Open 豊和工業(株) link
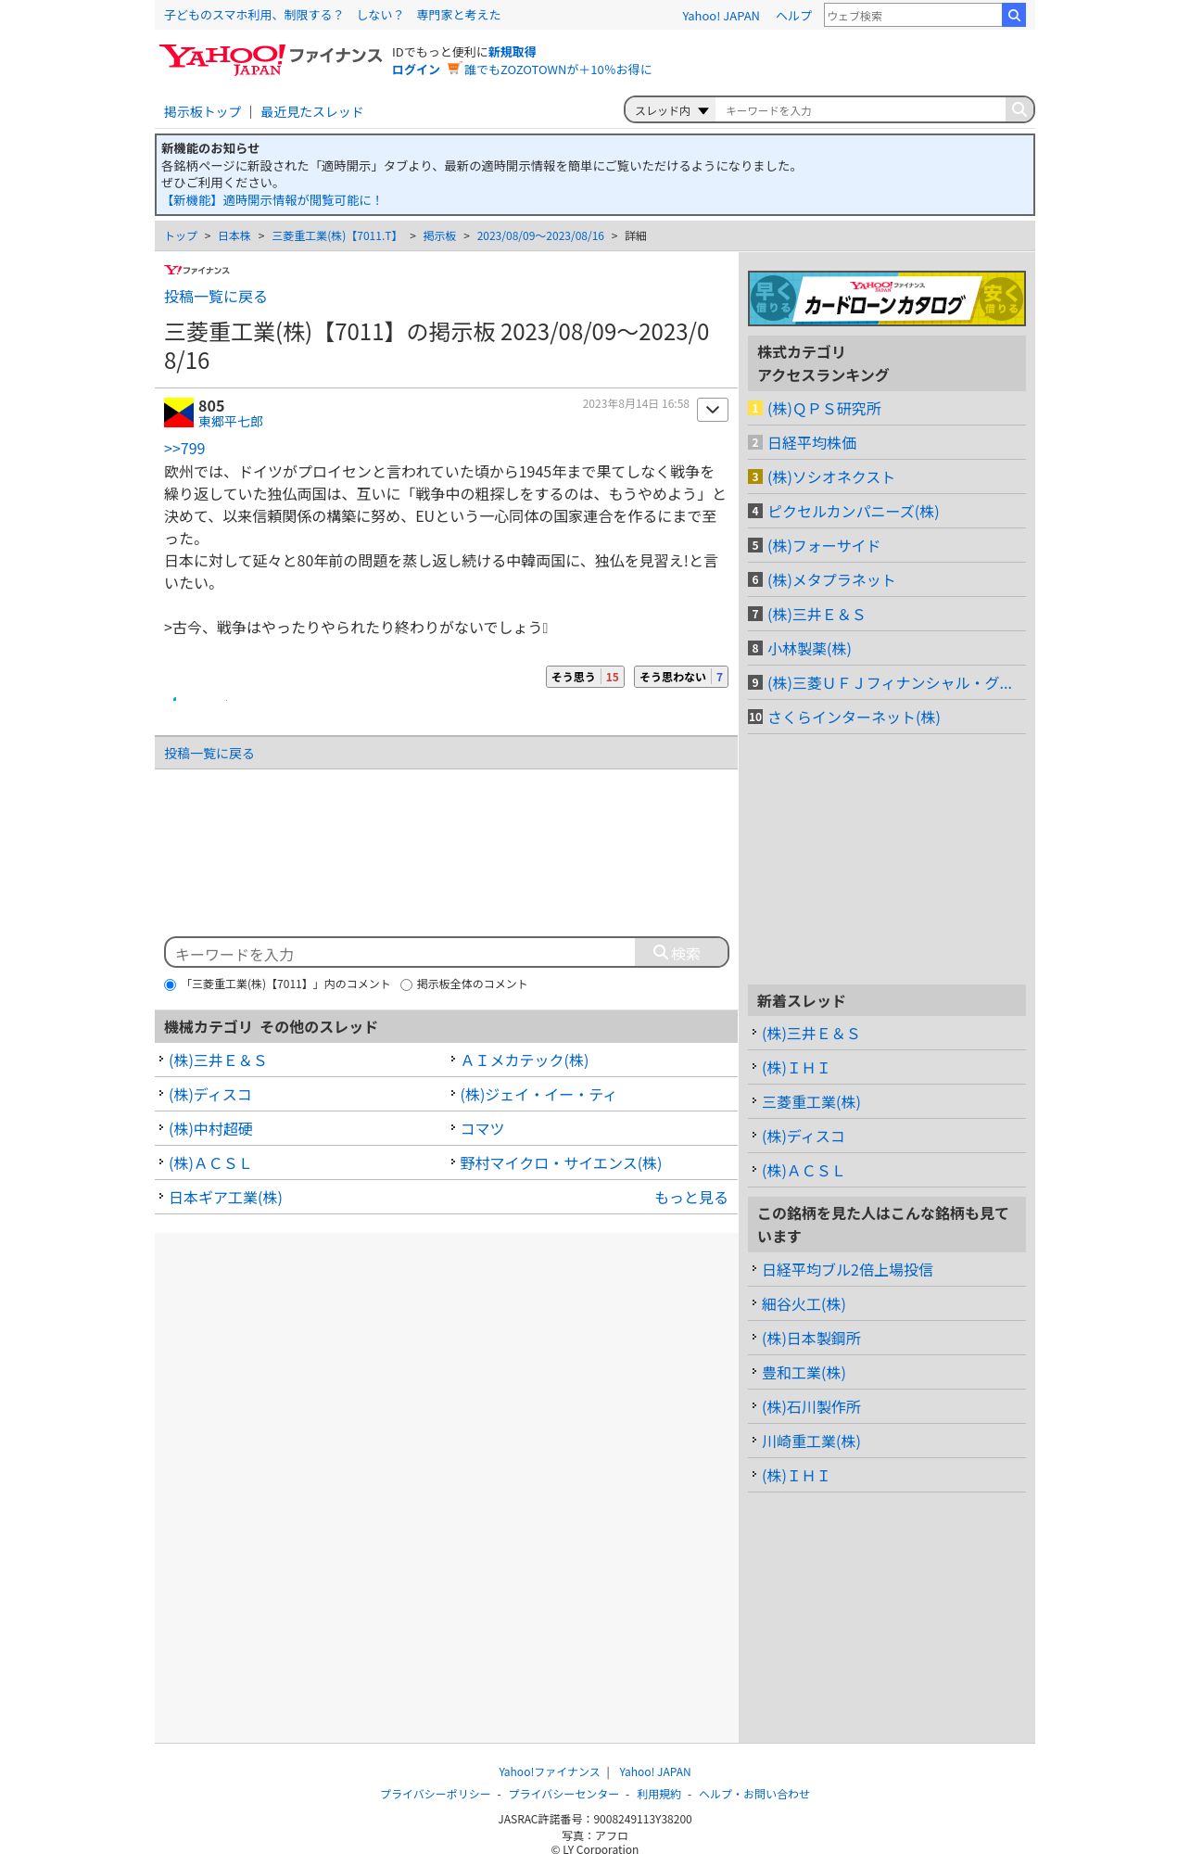This screenshot has height=1854, width=1190. 804,1373
